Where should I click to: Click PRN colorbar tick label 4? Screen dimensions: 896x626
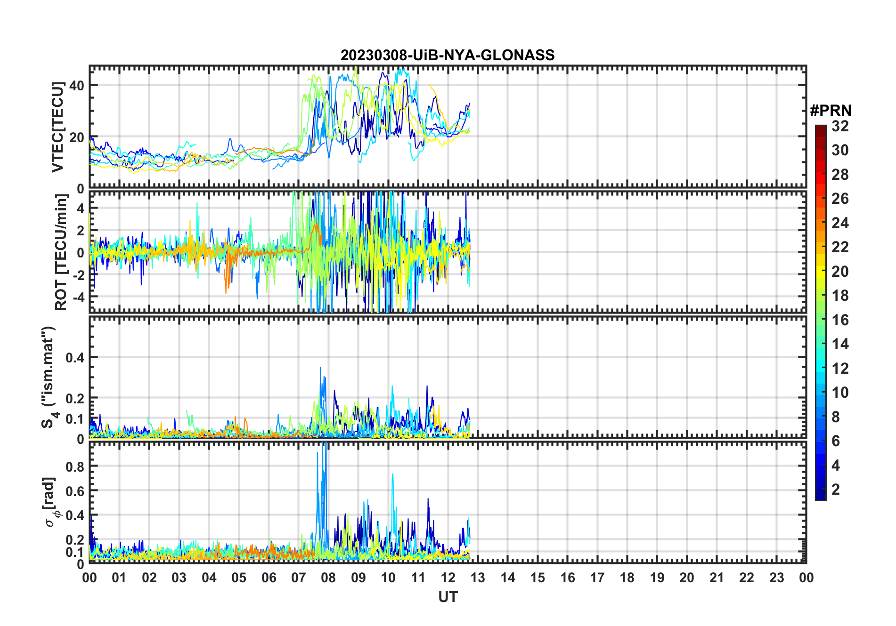point(836,465)
